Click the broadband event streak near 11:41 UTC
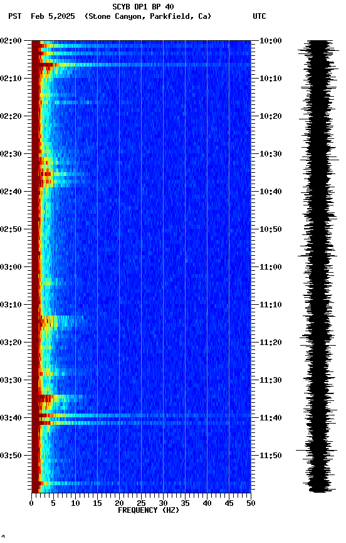 coord(141,423)
